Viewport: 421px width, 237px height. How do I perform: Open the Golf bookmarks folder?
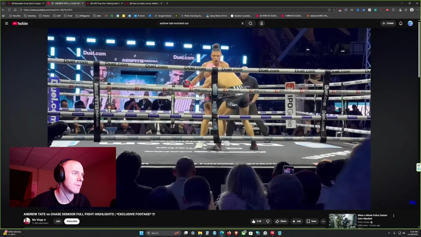57,16
